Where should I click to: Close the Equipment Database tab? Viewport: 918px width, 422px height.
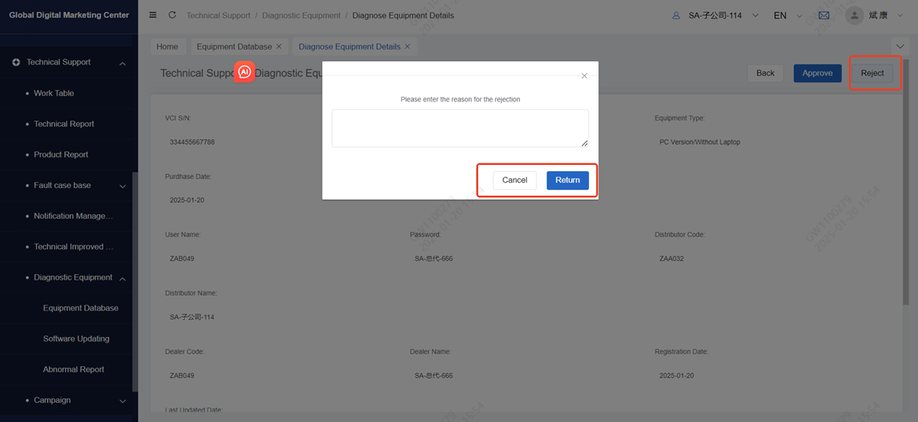click(279, 47)
